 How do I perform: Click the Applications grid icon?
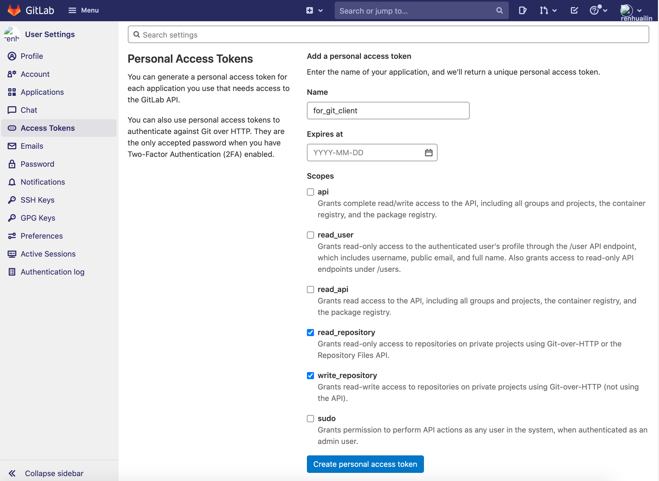[x=12, y=92]
